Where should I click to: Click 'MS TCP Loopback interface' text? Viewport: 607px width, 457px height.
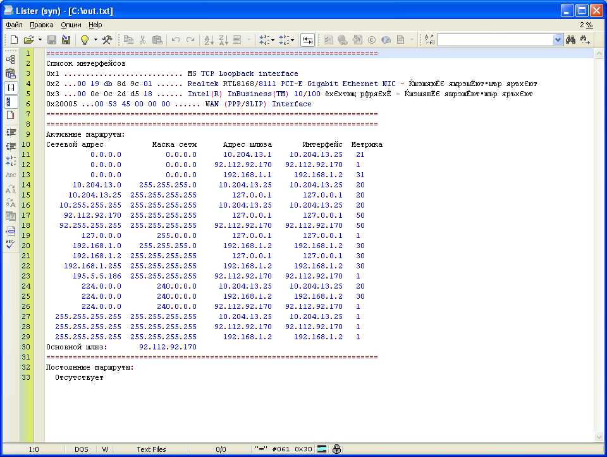point(243,73)
